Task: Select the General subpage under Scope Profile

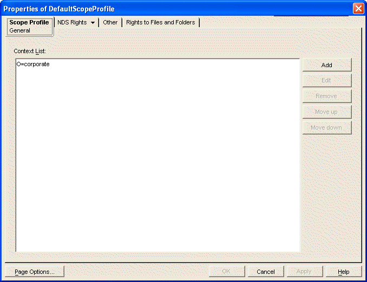Action: [19, 30]
